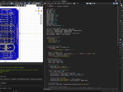Screen dimensions: 123x92
Task: Switch to the Shading workspace tab
Action: (29, 1)
